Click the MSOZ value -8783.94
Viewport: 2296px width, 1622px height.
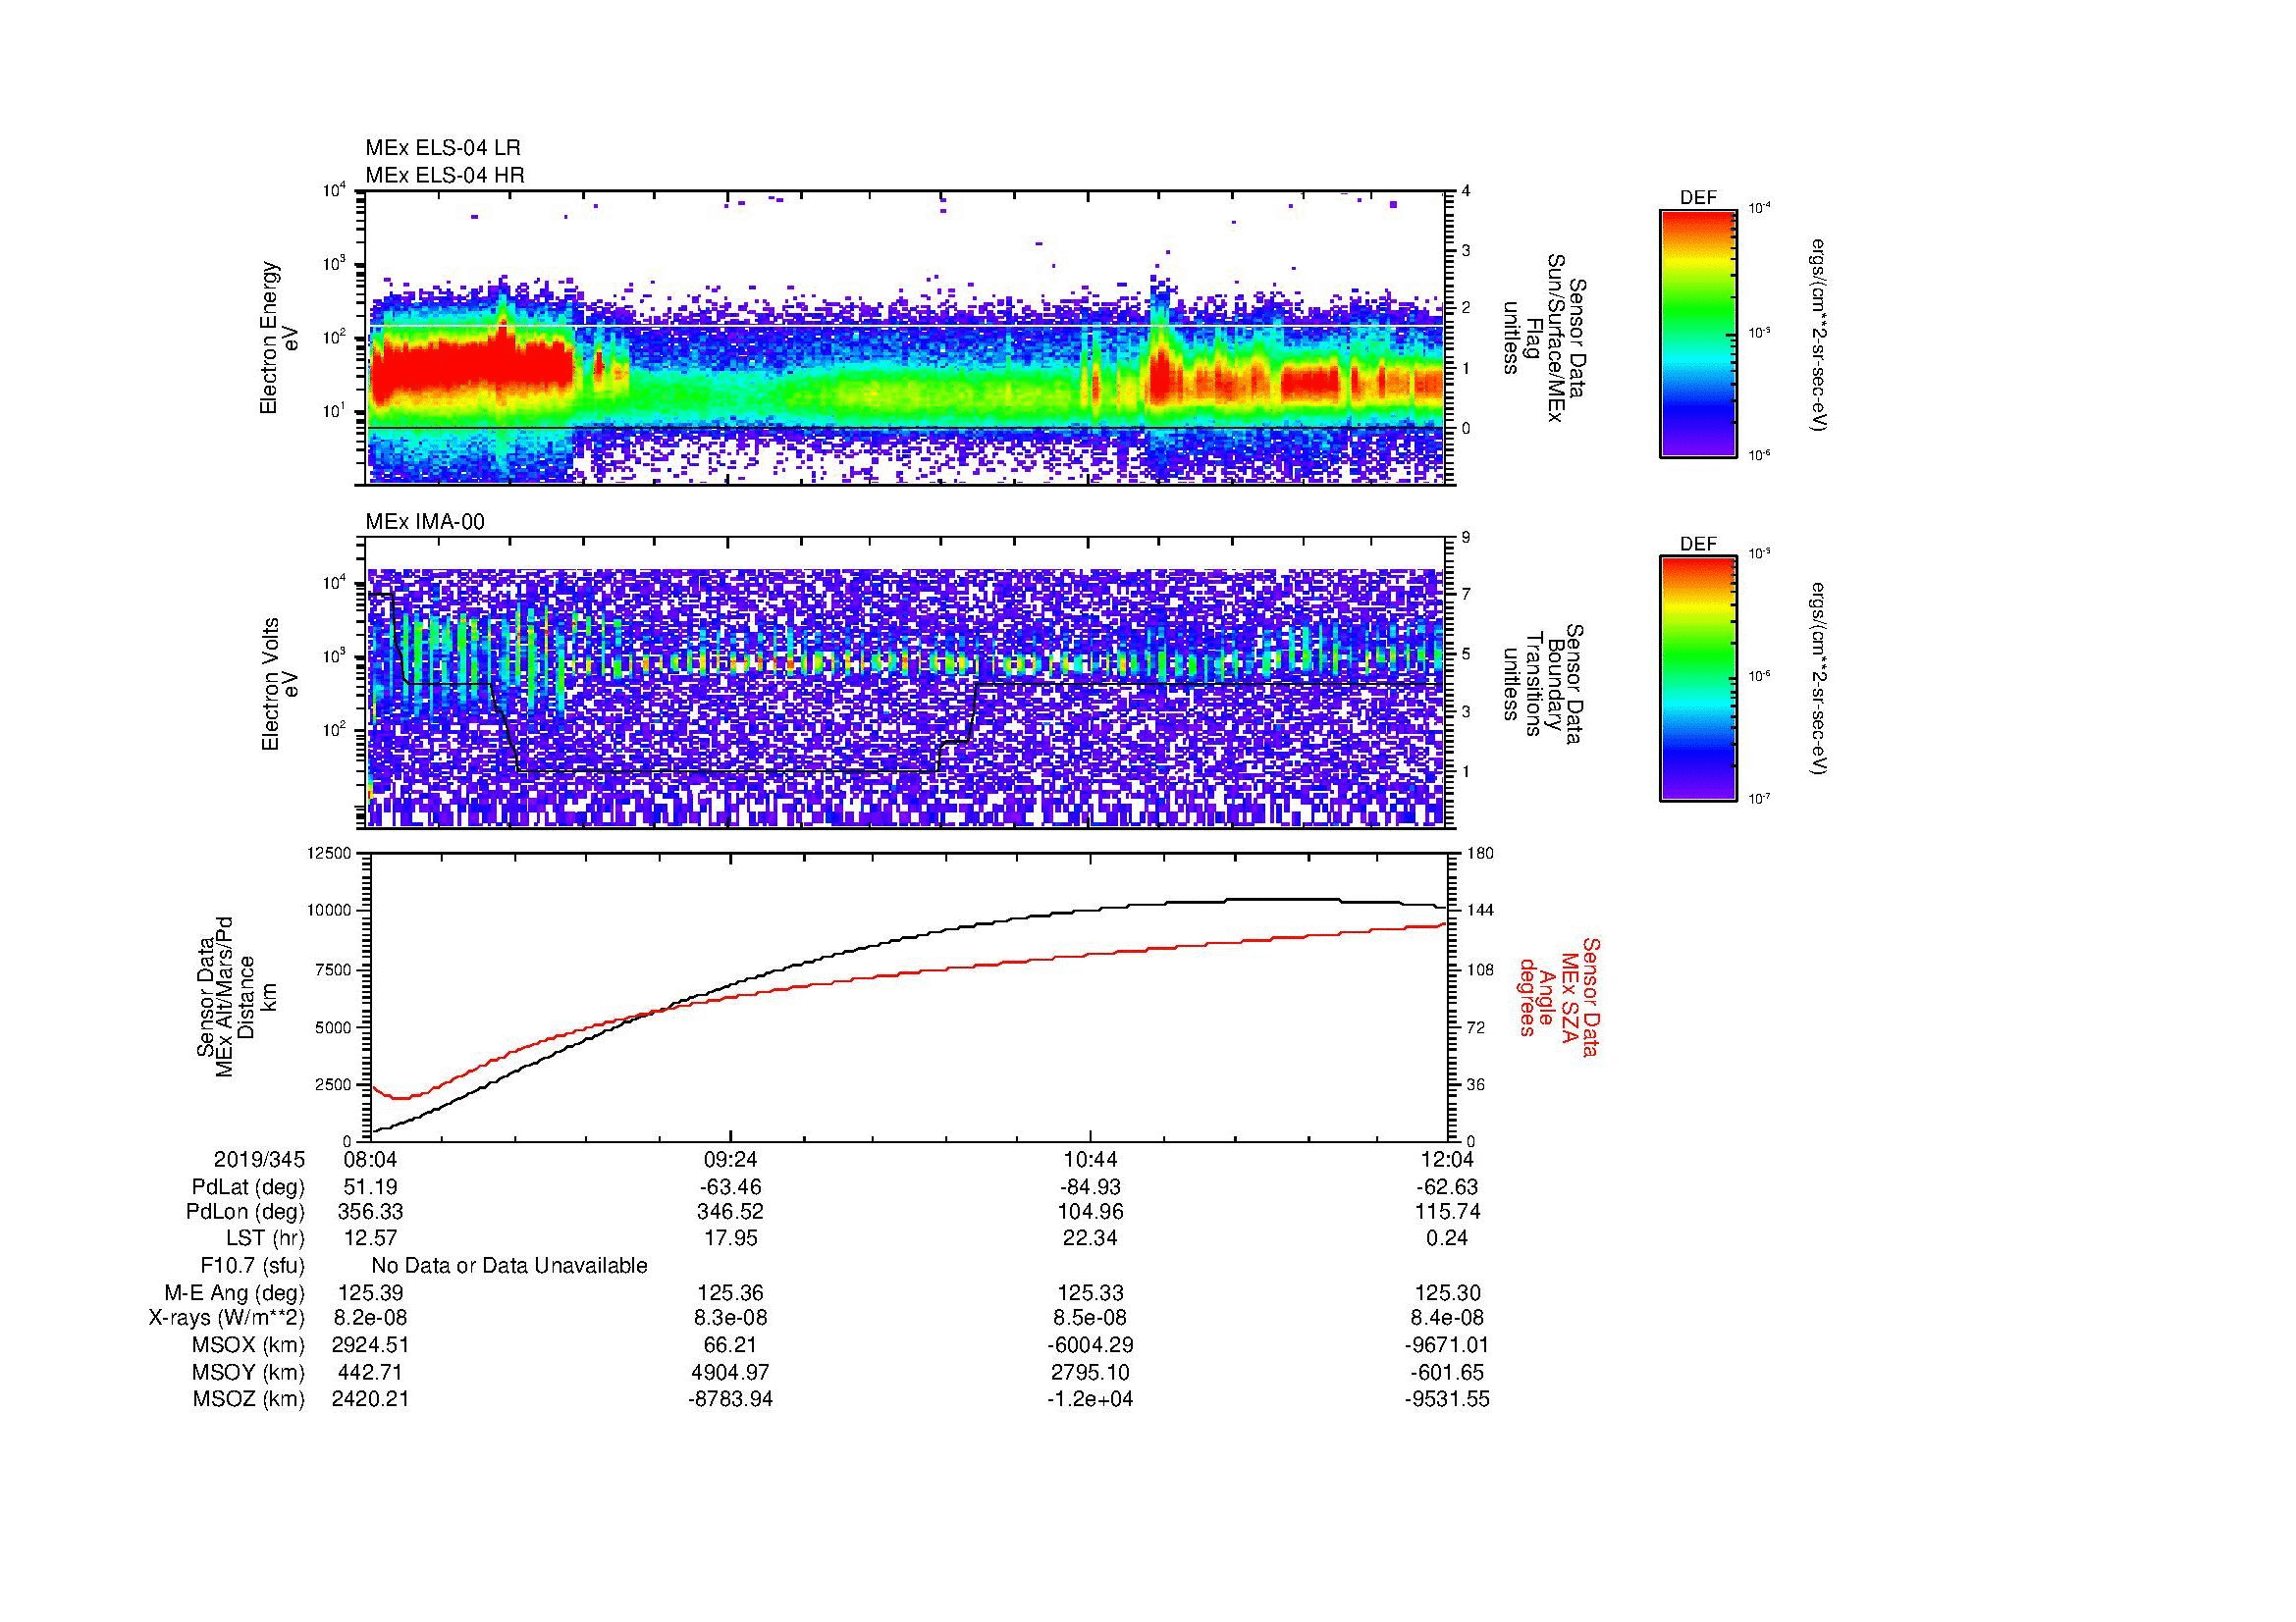pos(731,1399)
